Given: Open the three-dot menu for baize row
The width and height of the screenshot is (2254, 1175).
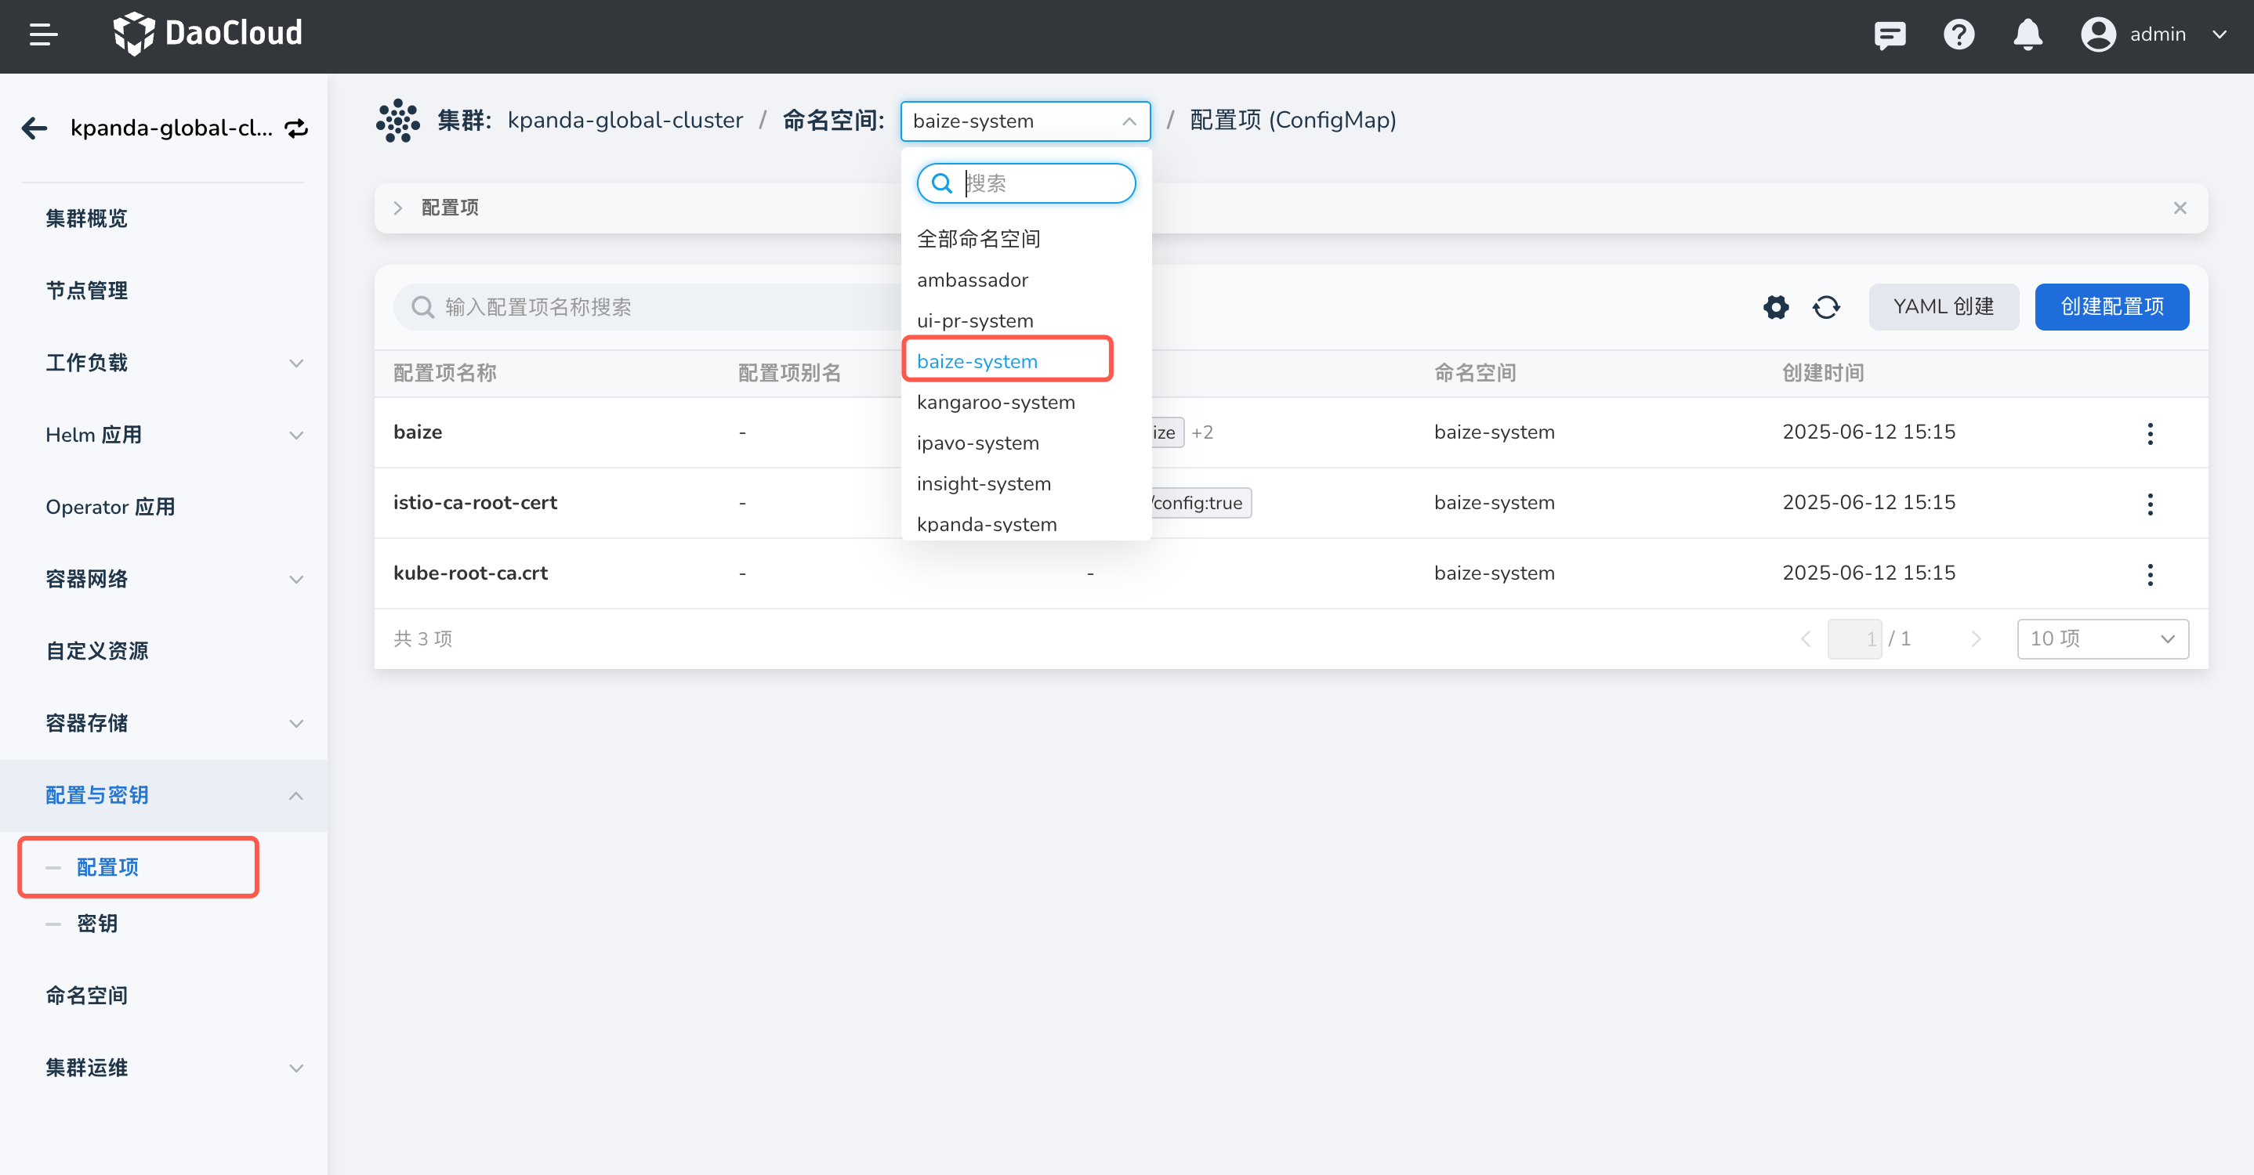Looking at the screenshot, I should coord(2149,432).
